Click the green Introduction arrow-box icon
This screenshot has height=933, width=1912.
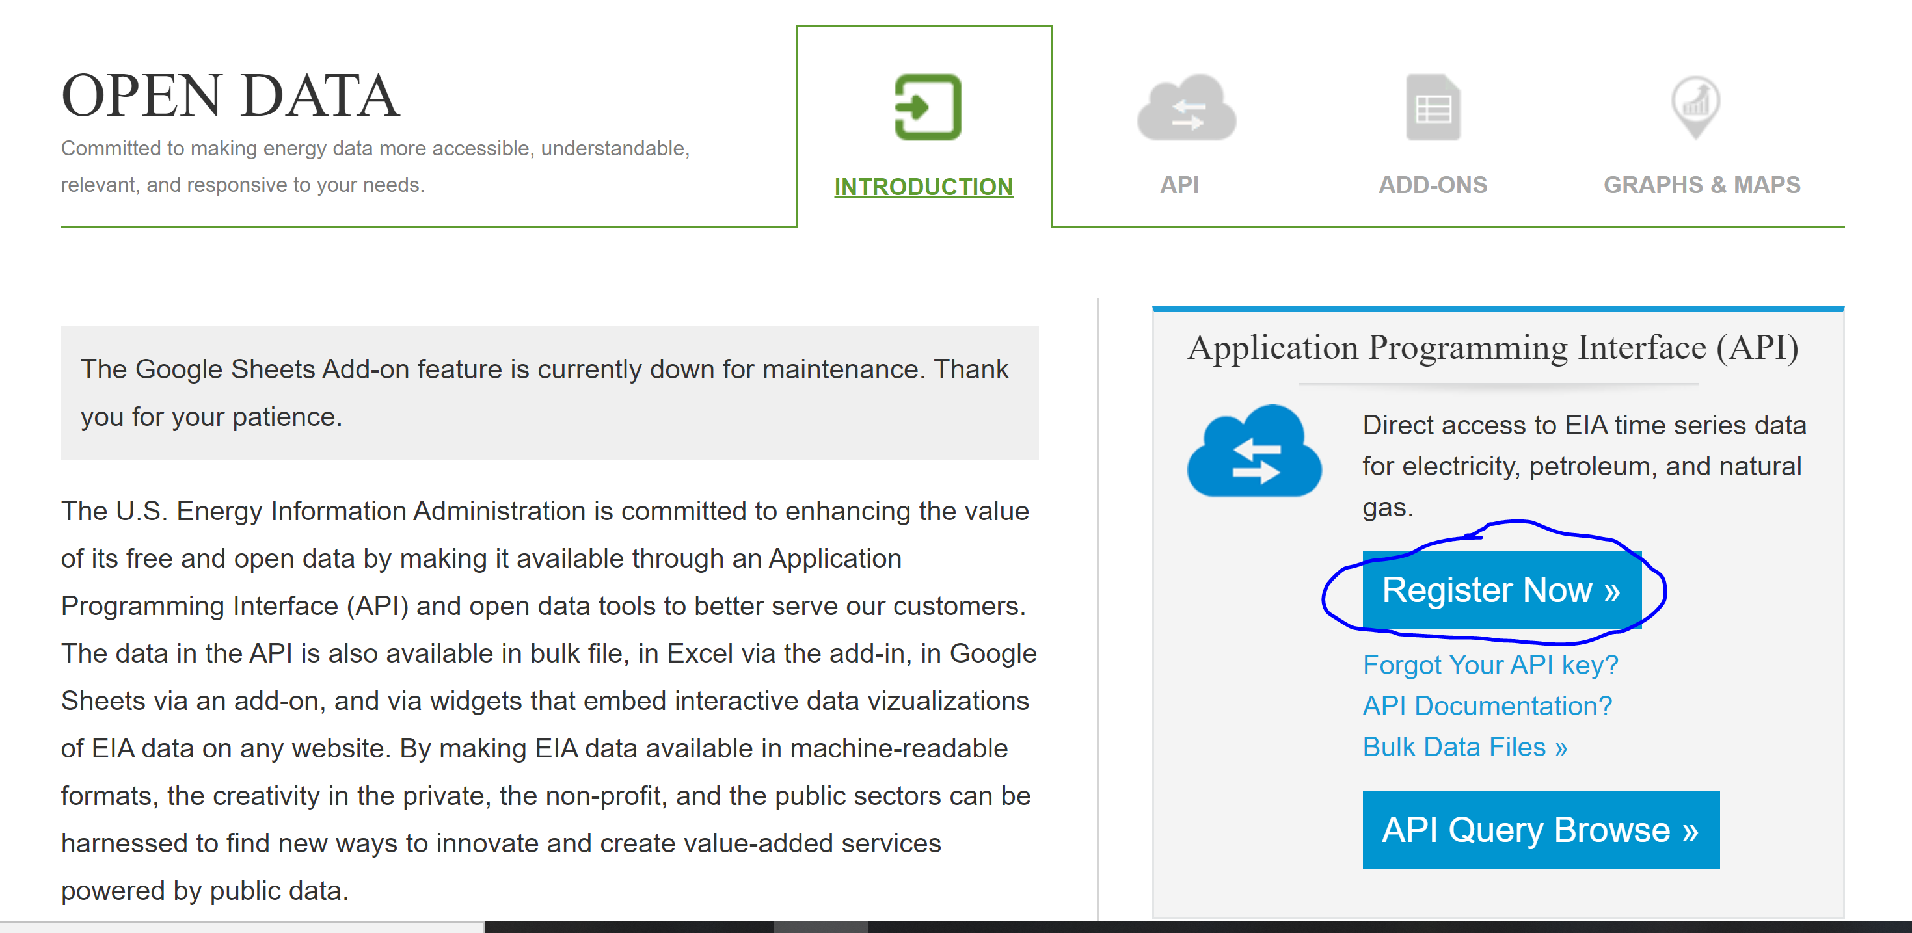coord(927,107)
